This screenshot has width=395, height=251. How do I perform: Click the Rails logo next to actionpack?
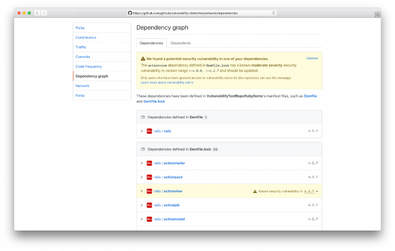pos(149,177)
